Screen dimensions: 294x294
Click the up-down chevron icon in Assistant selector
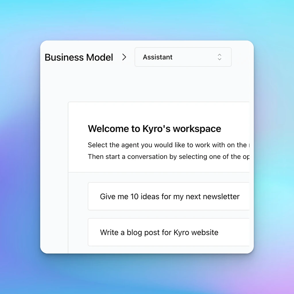219,57
